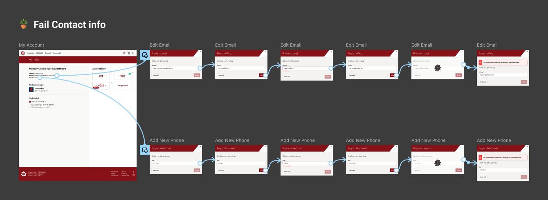The width and height of the screenshot is (548, 200).
Task: Click "Hætta við" in the Edit Email error banner frame
Action: click(483, 82)
